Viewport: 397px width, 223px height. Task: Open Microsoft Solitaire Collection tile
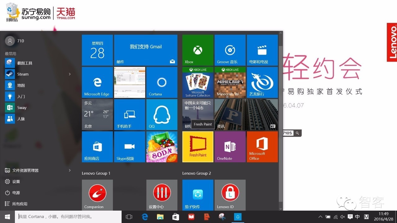[x=198, y=82]
